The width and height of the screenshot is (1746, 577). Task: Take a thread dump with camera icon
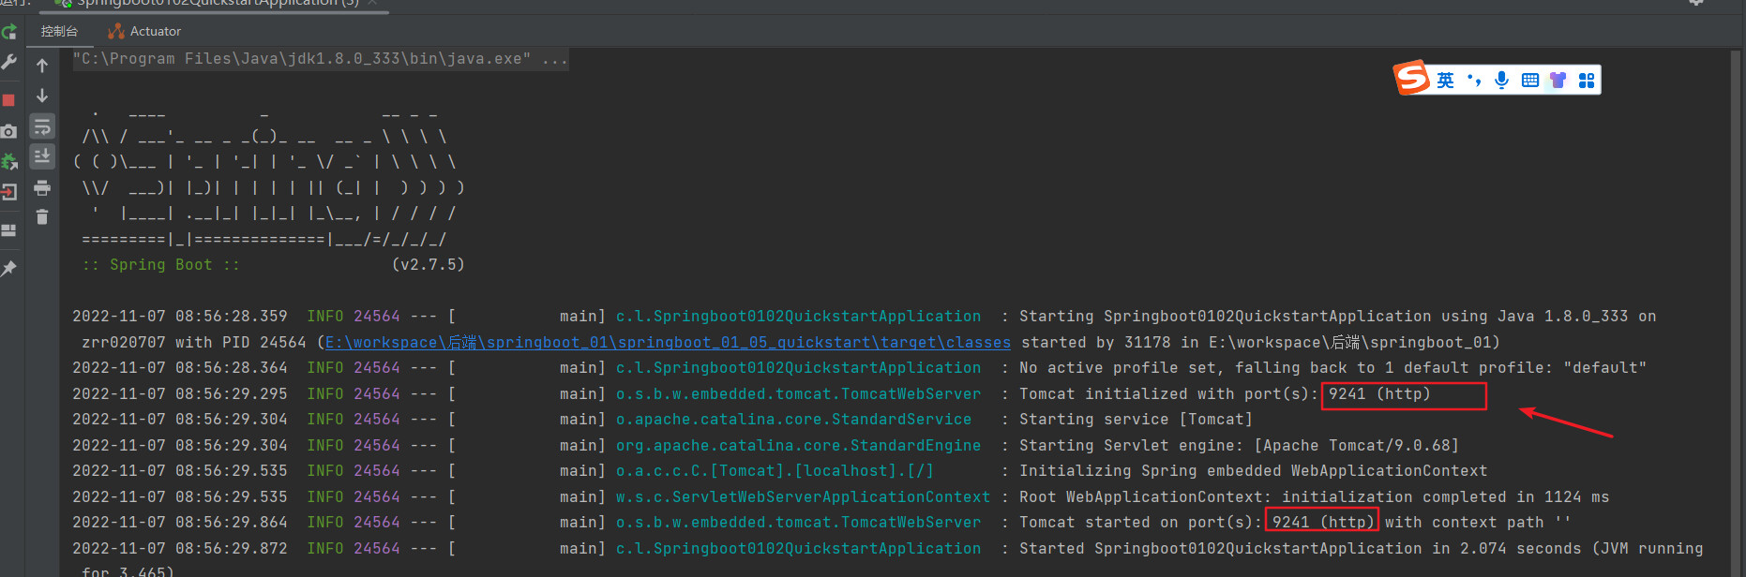(8, 131)
